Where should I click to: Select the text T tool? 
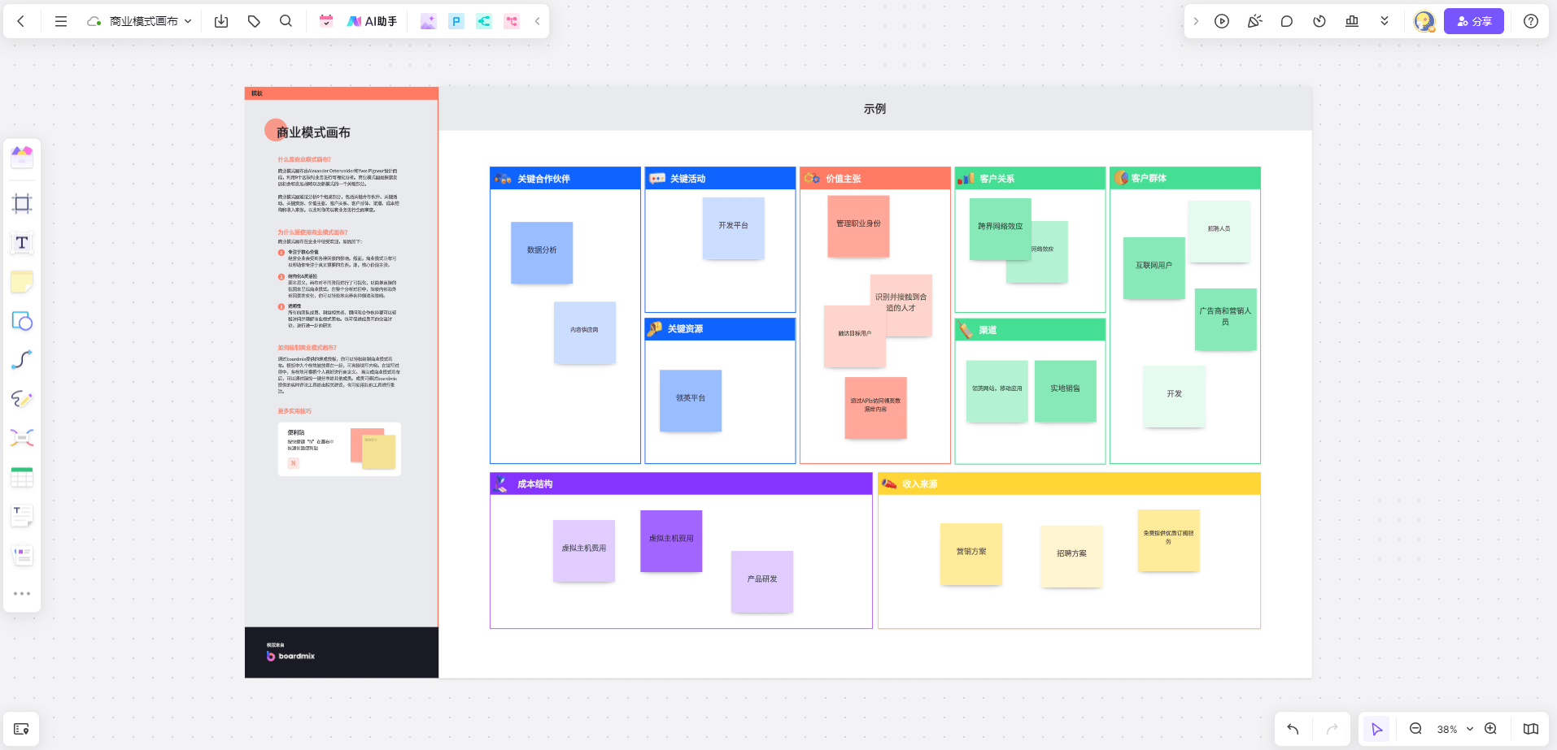pyautogui.click(x=22, y=242)
